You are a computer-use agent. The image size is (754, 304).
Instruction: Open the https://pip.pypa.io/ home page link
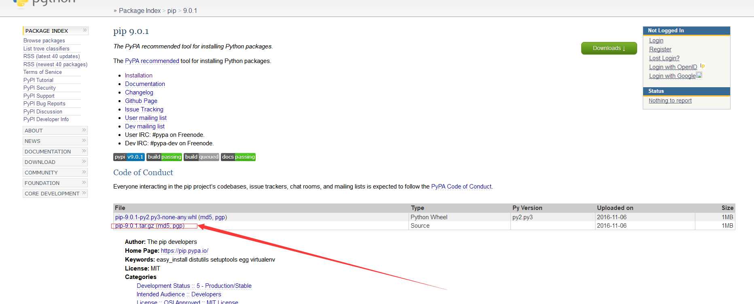[x=184, y=251]
